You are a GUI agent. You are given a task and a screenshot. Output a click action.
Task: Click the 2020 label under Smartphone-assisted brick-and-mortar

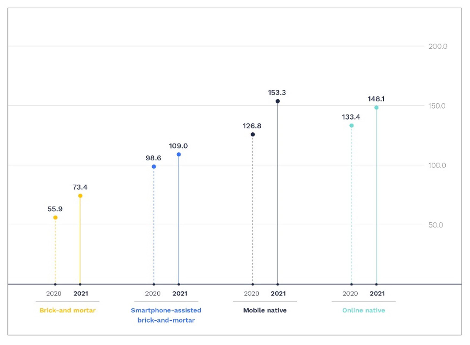(153, 293)
